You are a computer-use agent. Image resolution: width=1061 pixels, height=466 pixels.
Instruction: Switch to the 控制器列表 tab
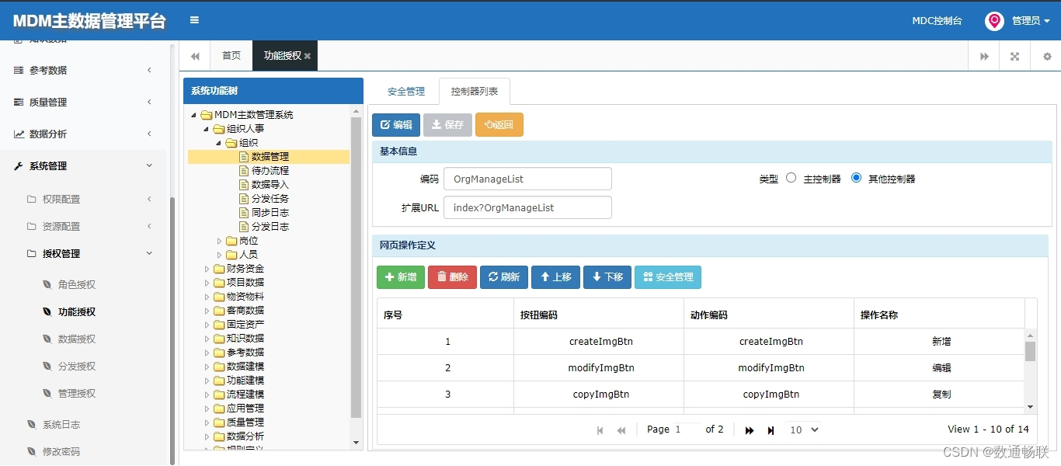pos(475,92)
